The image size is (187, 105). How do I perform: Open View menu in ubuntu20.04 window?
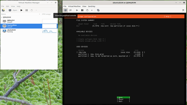point(84,6)
